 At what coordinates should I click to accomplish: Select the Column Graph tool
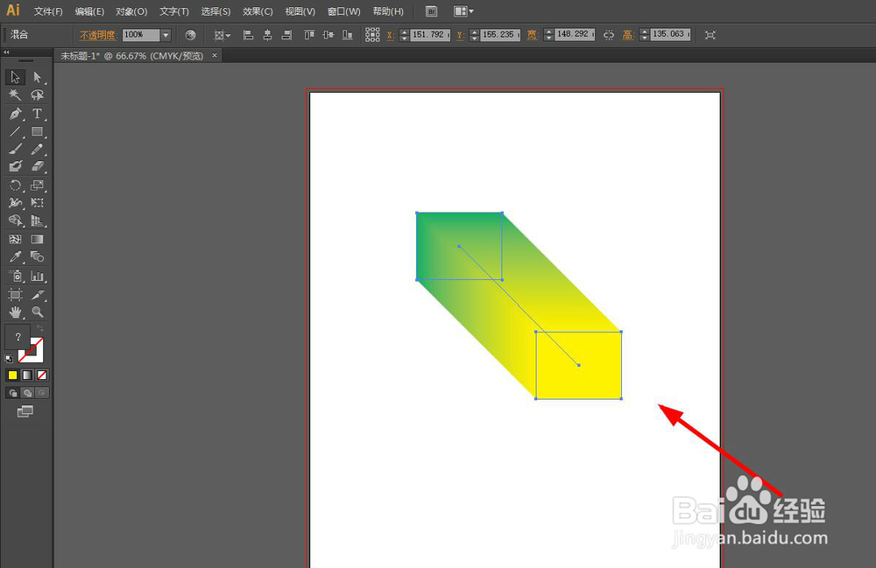pos(37,276)
